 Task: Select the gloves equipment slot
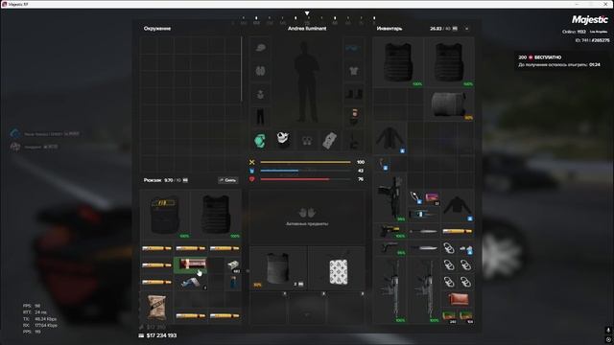307,140
